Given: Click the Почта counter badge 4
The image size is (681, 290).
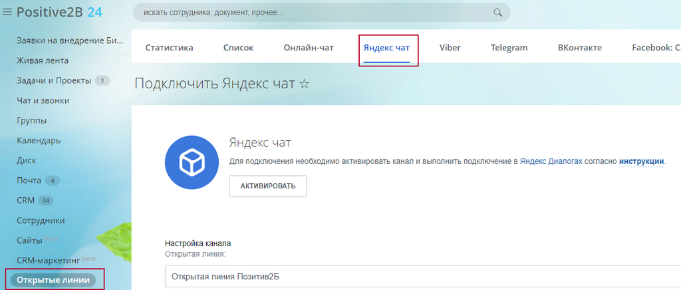Looking at the screenshot, I should tap(53, 181).
